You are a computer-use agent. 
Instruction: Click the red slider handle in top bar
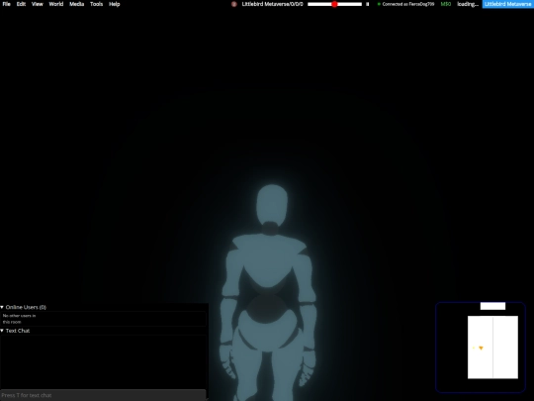pos(334,4)
